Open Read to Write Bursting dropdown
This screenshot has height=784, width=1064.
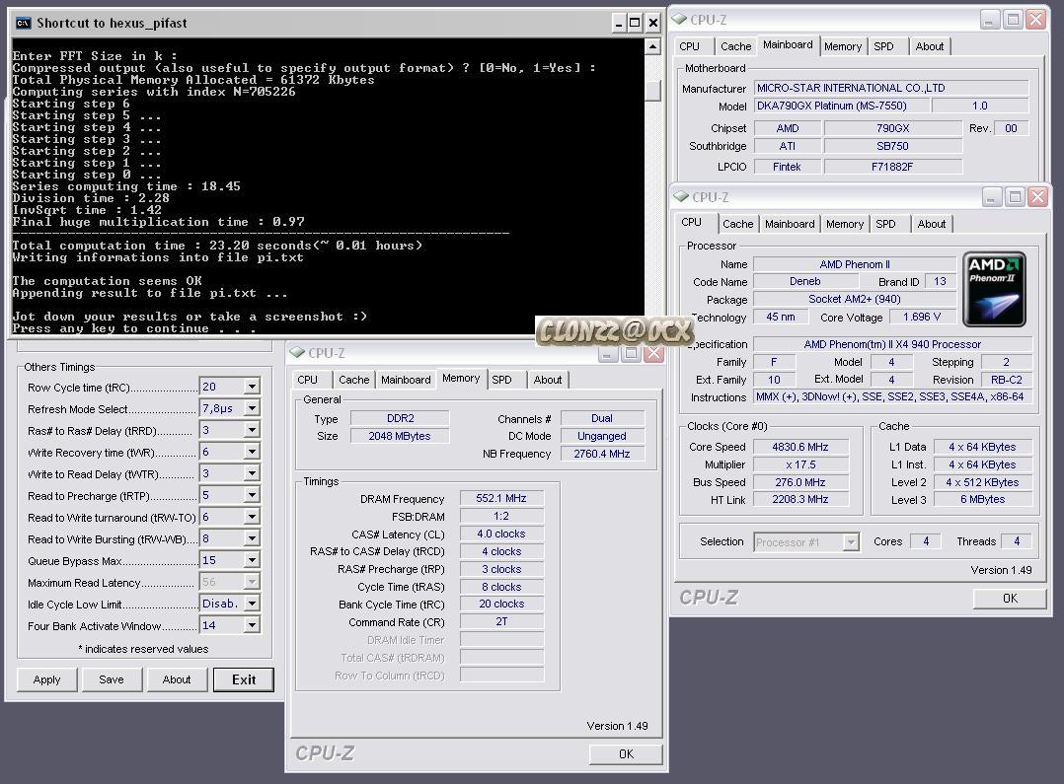(252, 538)
